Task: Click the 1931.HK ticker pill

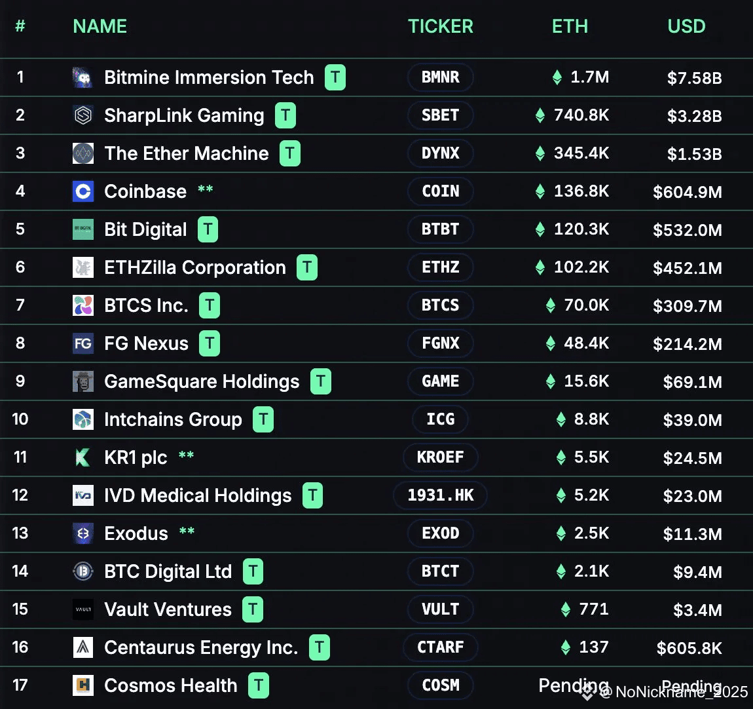Action: [x=441, y=495]
